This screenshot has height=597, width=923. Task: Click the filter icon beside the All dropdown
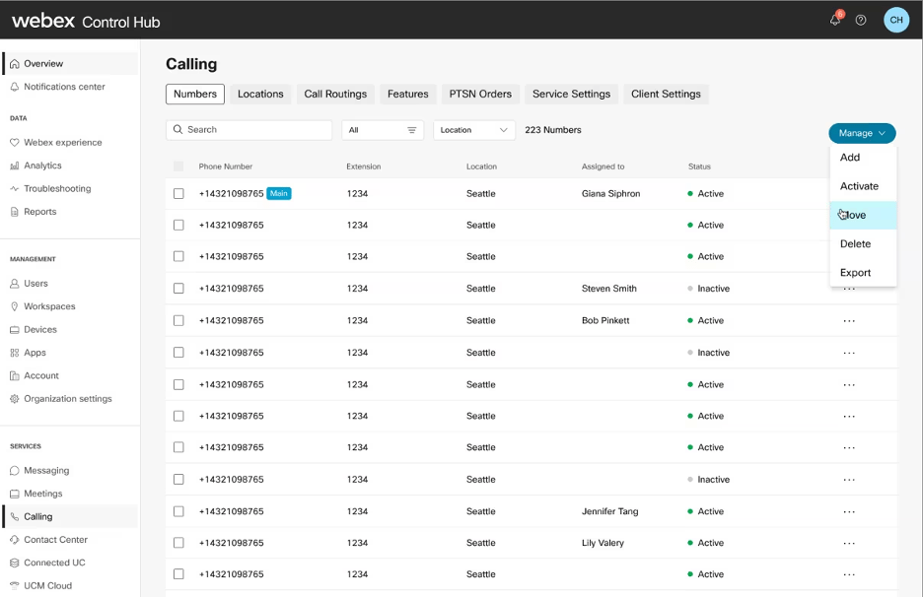(x=413, y=129)
